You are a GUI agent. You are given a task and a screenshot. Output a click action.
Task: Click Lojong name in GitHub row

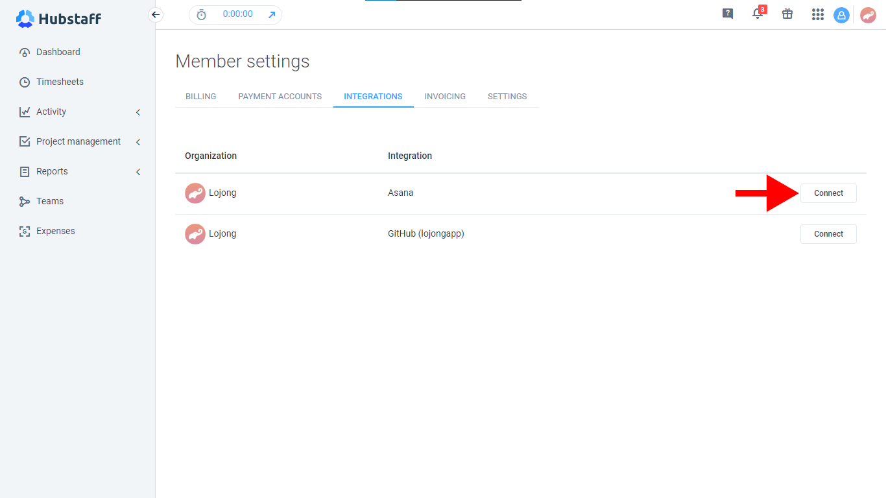222,233
